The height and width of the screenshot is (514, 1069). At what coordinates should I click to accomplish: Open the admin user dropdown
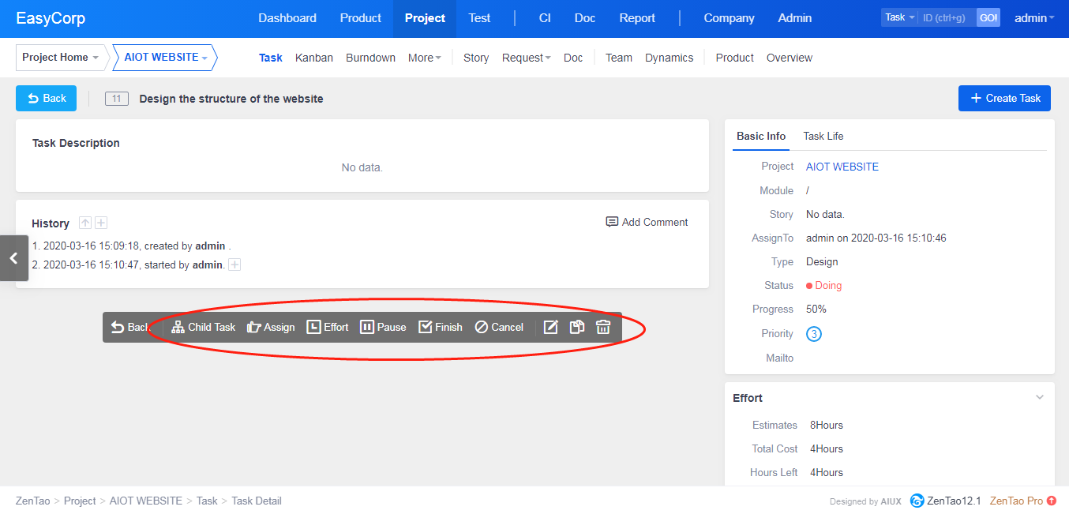point(1033,18)
